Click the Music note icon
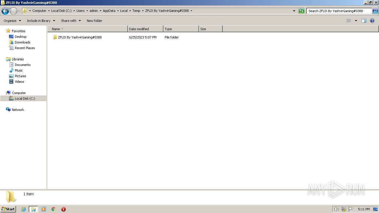The height and width of the screenshot is (213, 379). (11, 70)
